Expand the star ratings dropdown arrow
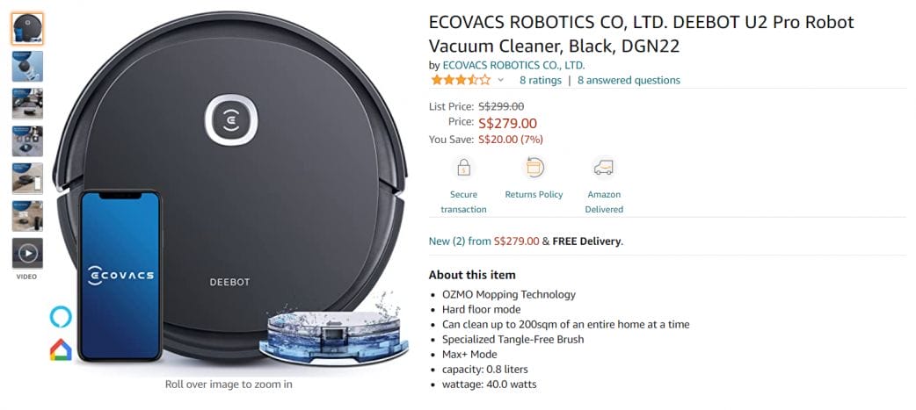 pyautogui.click(x=501, y=80)
